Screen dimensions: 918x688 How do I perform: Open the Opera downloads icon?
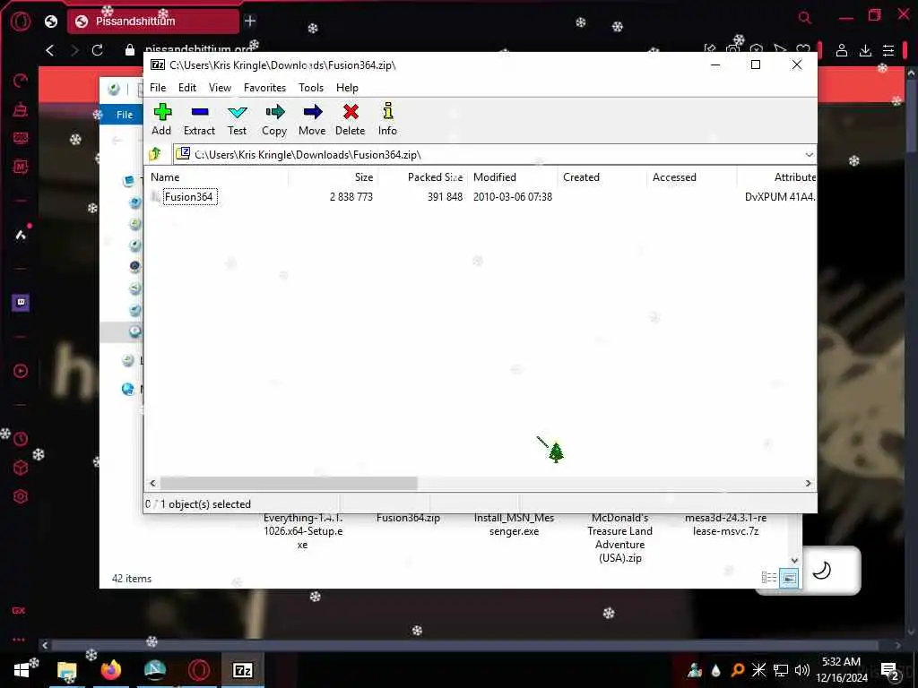(x=865, y=50)
